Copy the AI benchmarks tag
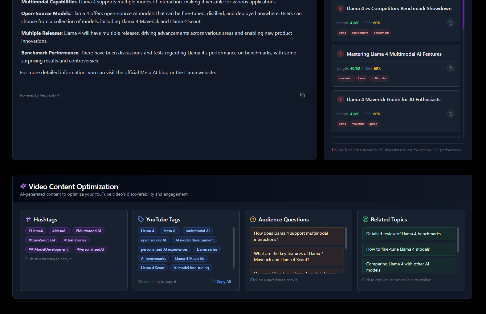486x314 pixels. tap(153, 259)
